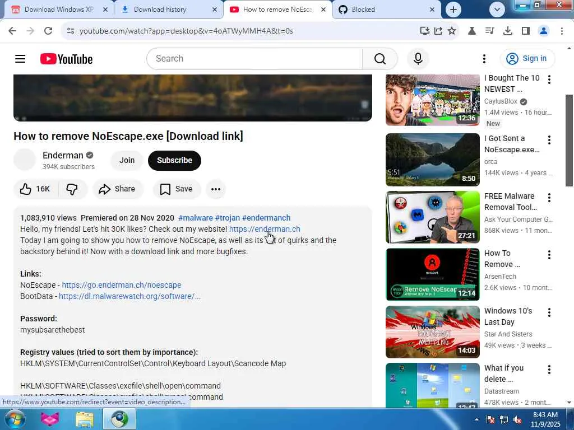Bookmark this page with star icon
This screenshot has height=430, width=574.
pyautogui.click(x=452, y=31)
